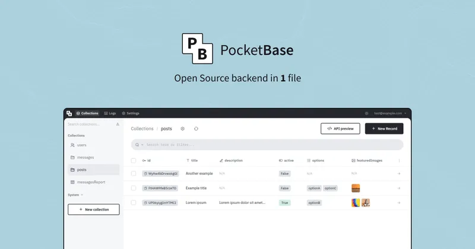Click the refresh records icon
The image size is (475, 249).
(196, 129)
